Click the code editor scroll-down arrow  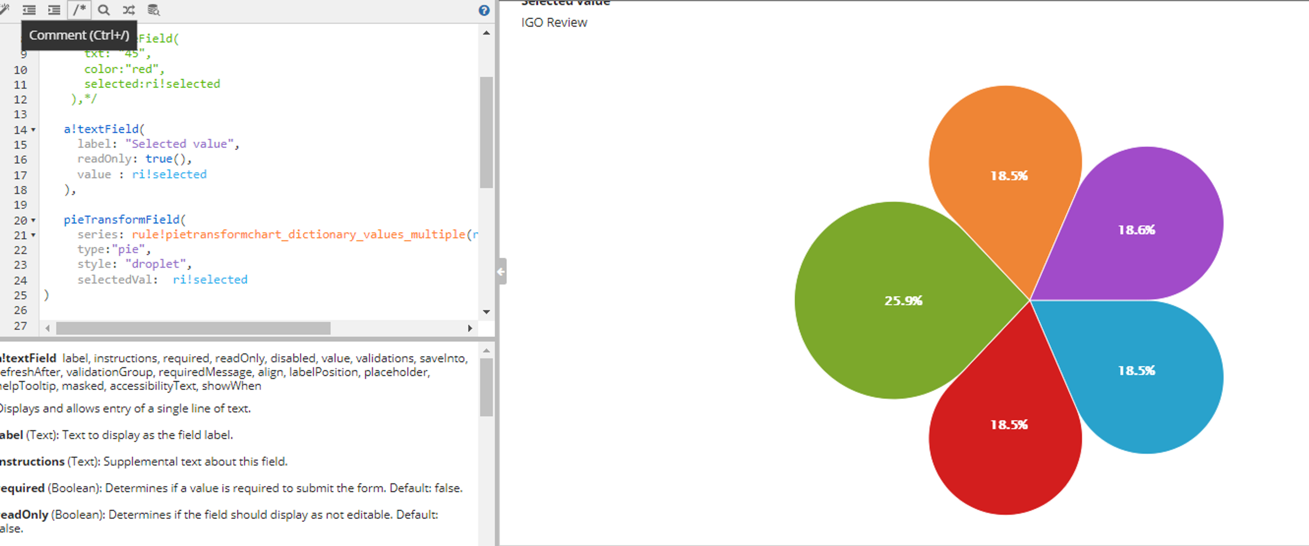tap(486, 312)
